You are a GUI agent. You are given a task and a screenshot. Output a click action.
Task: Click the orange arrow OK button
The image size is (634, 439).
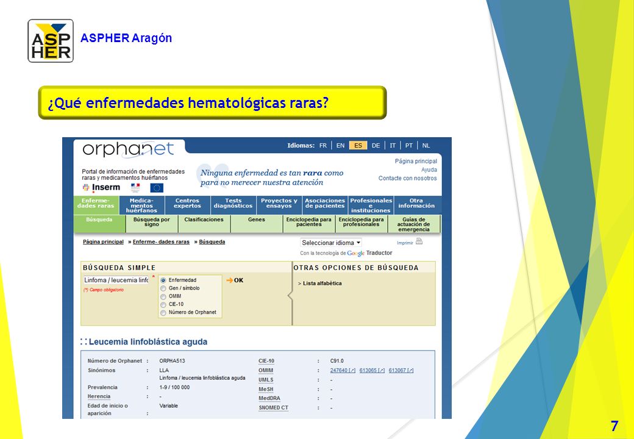tap(235, 280)
